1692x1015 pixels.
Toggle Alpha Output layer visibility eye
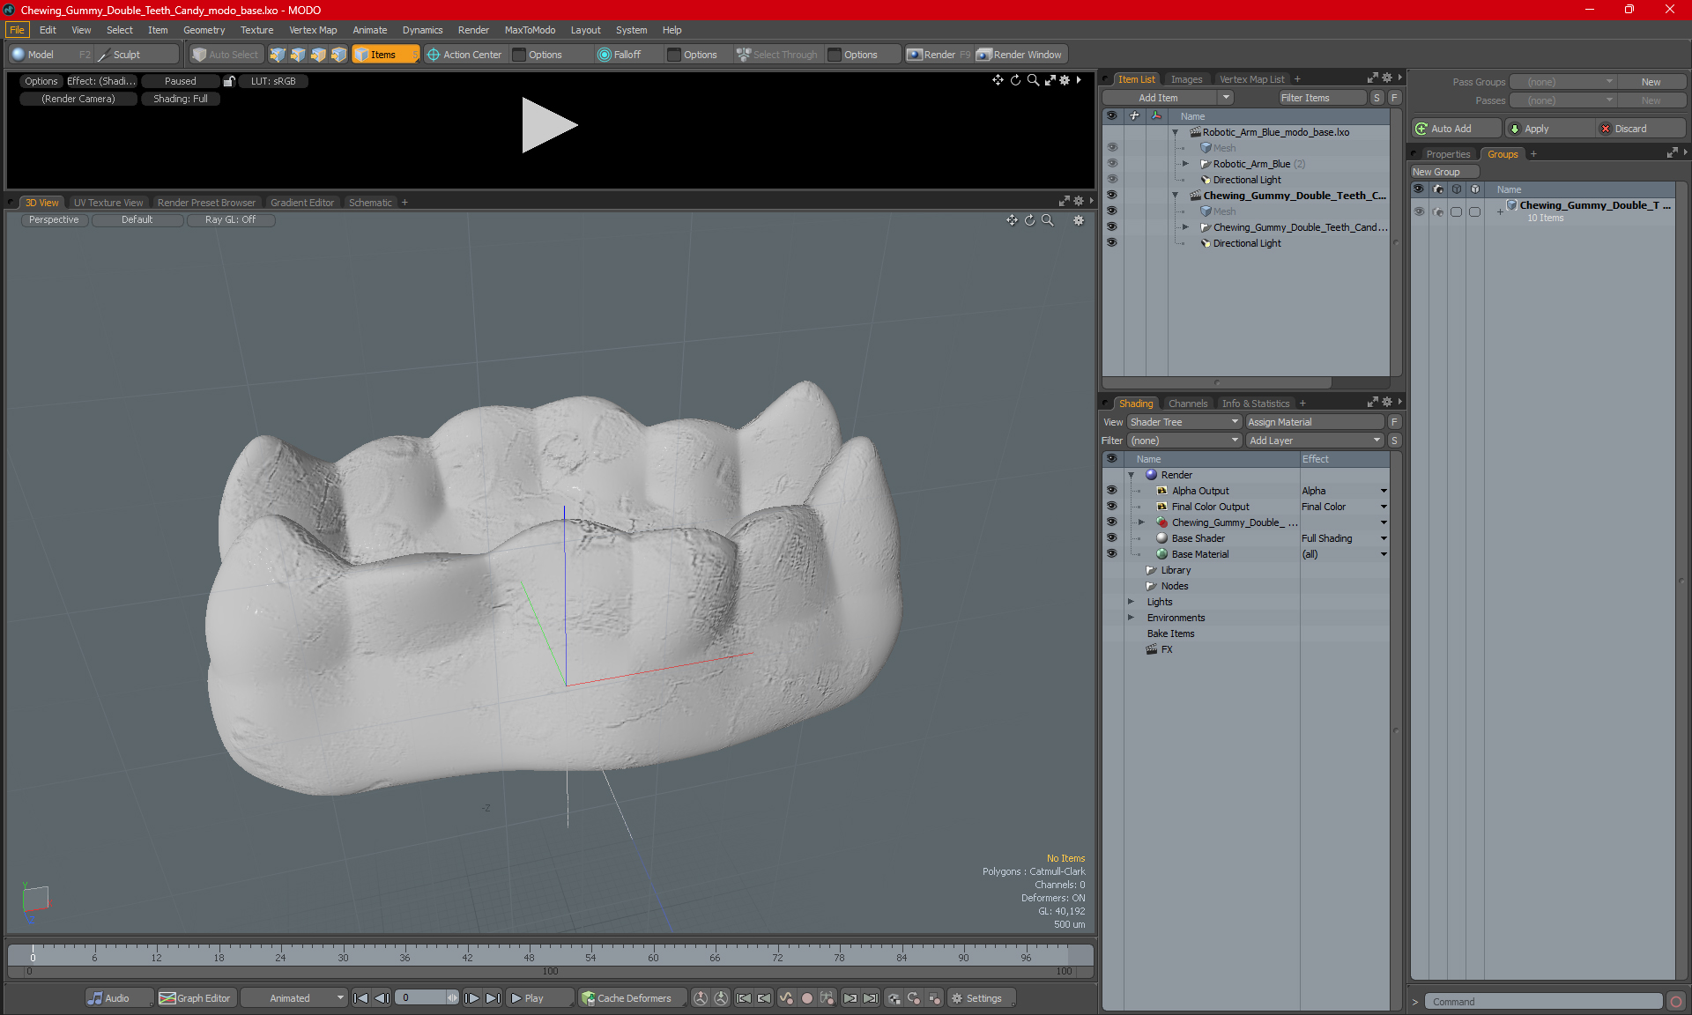click(x=1111, y=491)
